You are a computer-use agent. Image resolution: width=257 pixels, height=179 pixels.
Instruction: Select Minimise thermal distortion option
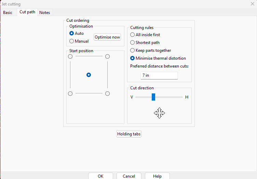(x=133, y=58)
